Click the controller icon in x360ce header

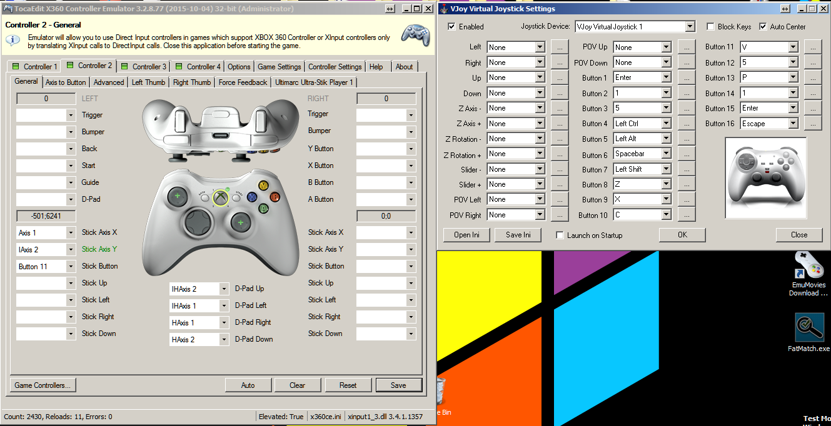(415, 34)
